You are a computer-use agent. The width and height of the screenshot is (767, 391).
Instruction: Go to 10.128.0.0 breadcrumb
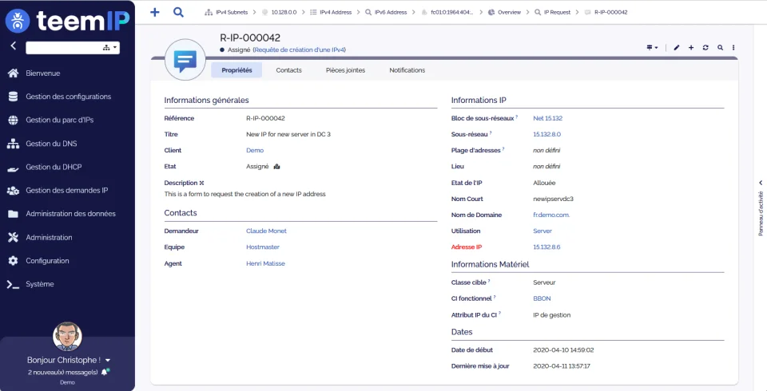280,12
